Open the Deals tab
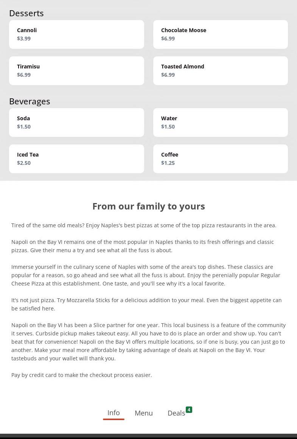The height and width of the screenshot is (439, 297). pos(176,413)
